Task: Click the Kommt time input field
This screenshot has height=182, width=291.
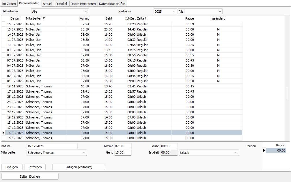Action: 123,146
